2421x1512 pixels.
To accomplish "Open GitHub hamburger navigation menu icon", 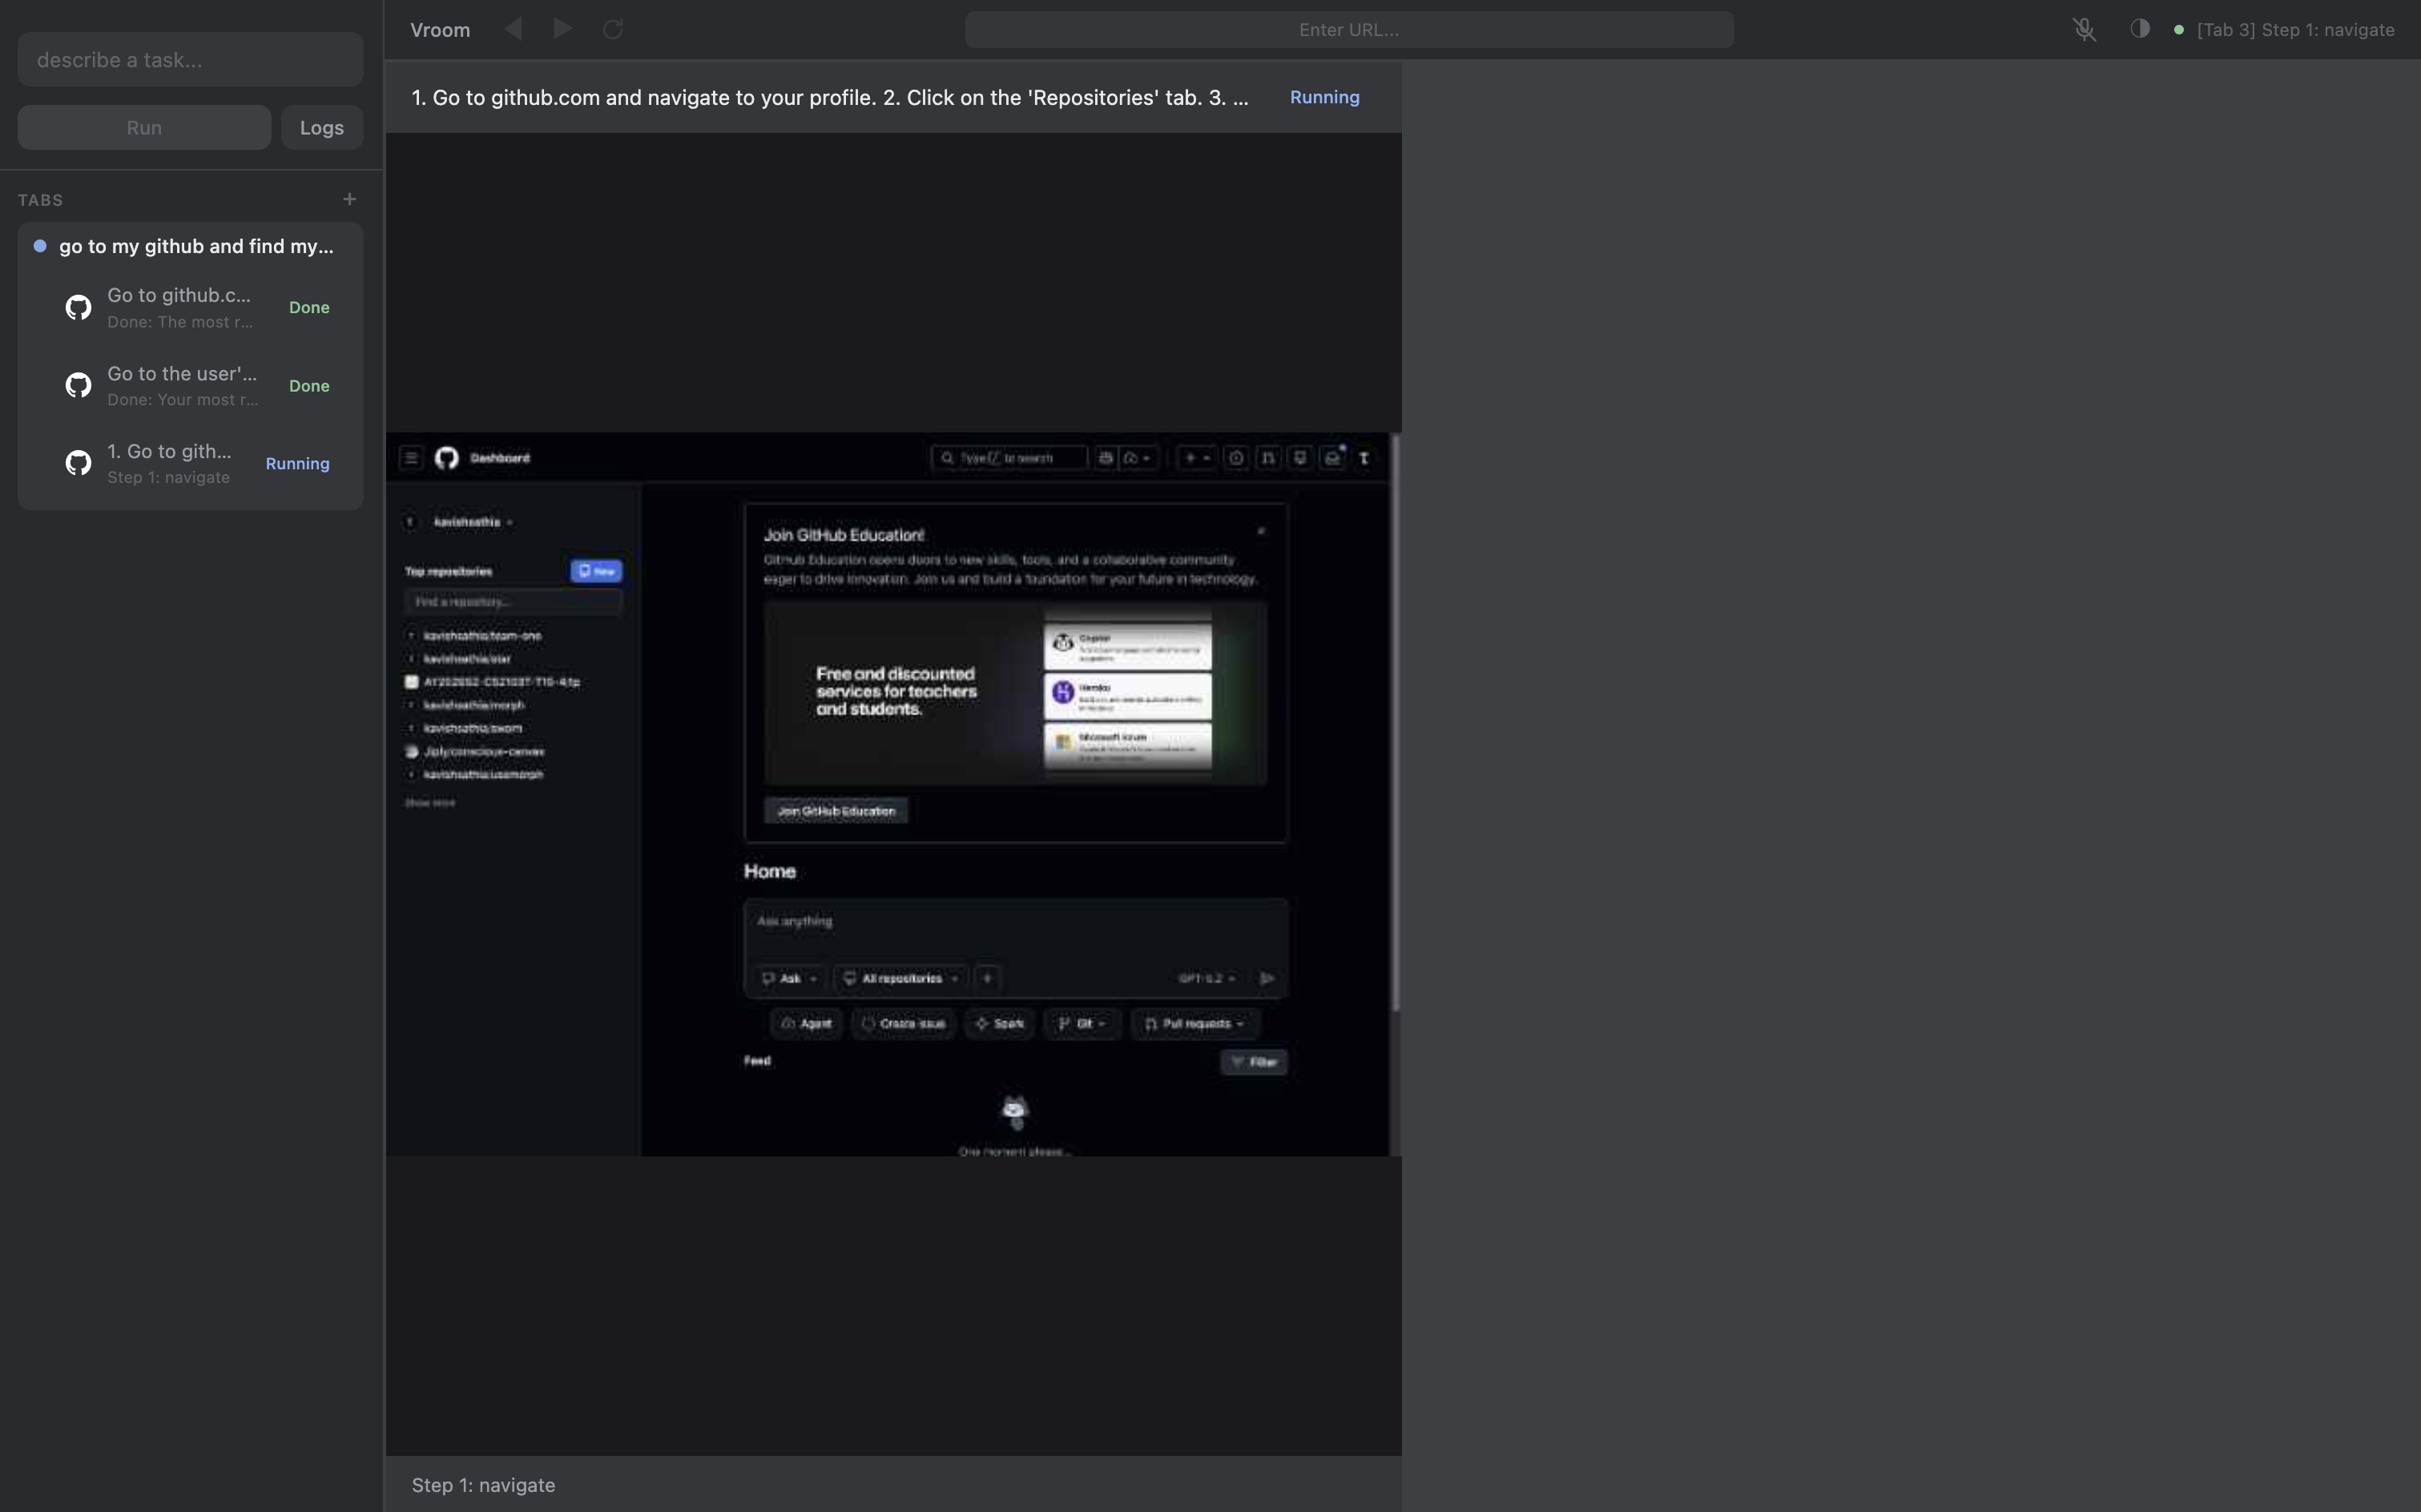I will [x=411, y=458].
